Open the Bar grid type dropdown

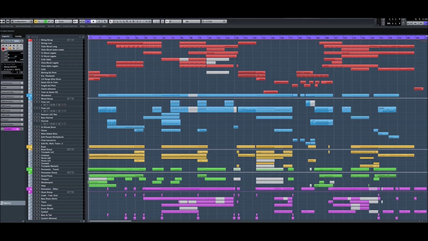[x=191, y=21]
